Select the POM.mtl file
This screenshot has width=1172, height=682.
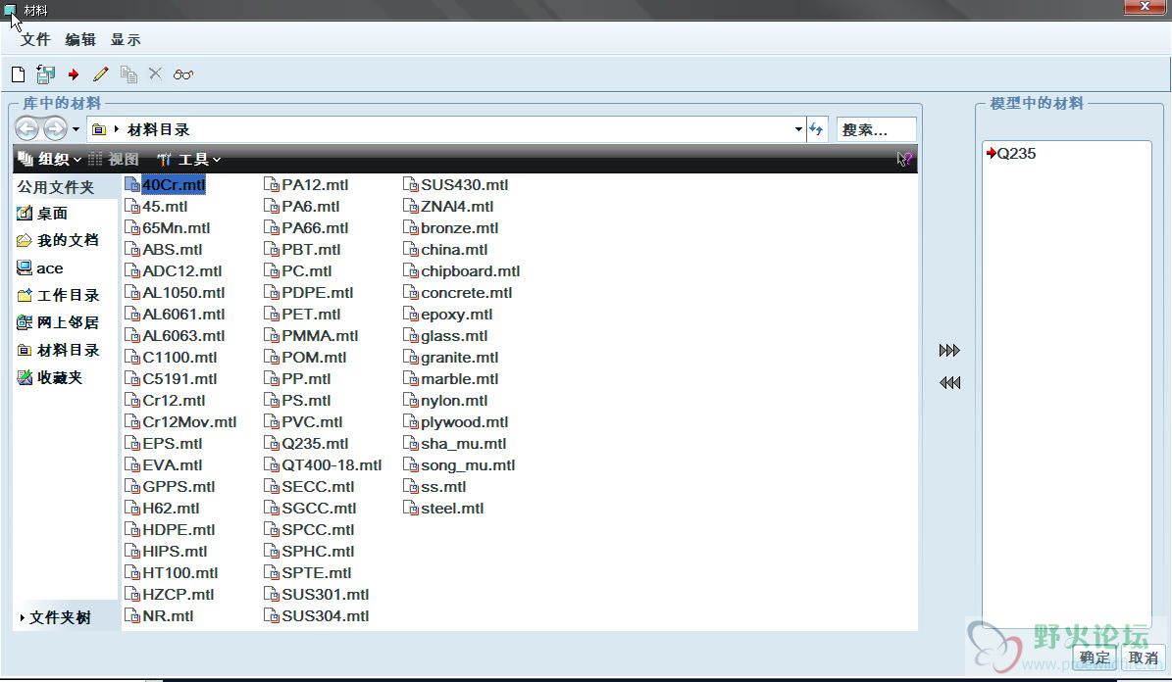click(305, 358)
